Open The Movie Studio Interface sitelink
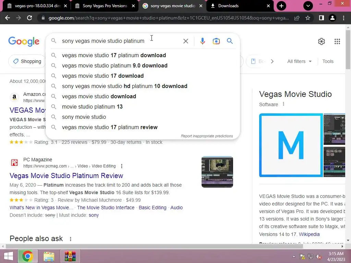This screenshot has height=263, width=351. [x=106, y=208]
